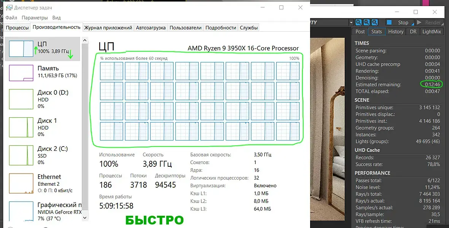The height and width of the screenshot is (228, 449).
Task: Maximize the Corona frame buffer window
Action: (416, 12)
